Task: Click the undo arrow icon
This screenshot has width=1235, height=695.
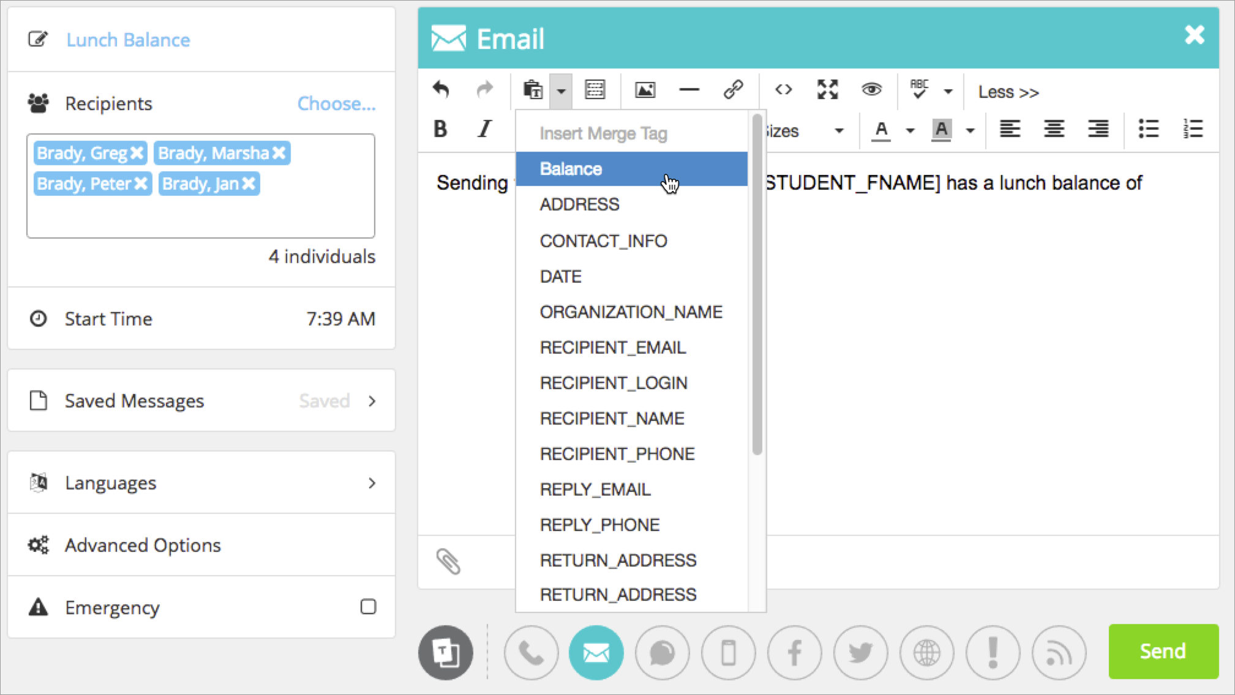Action: [441, 90]
